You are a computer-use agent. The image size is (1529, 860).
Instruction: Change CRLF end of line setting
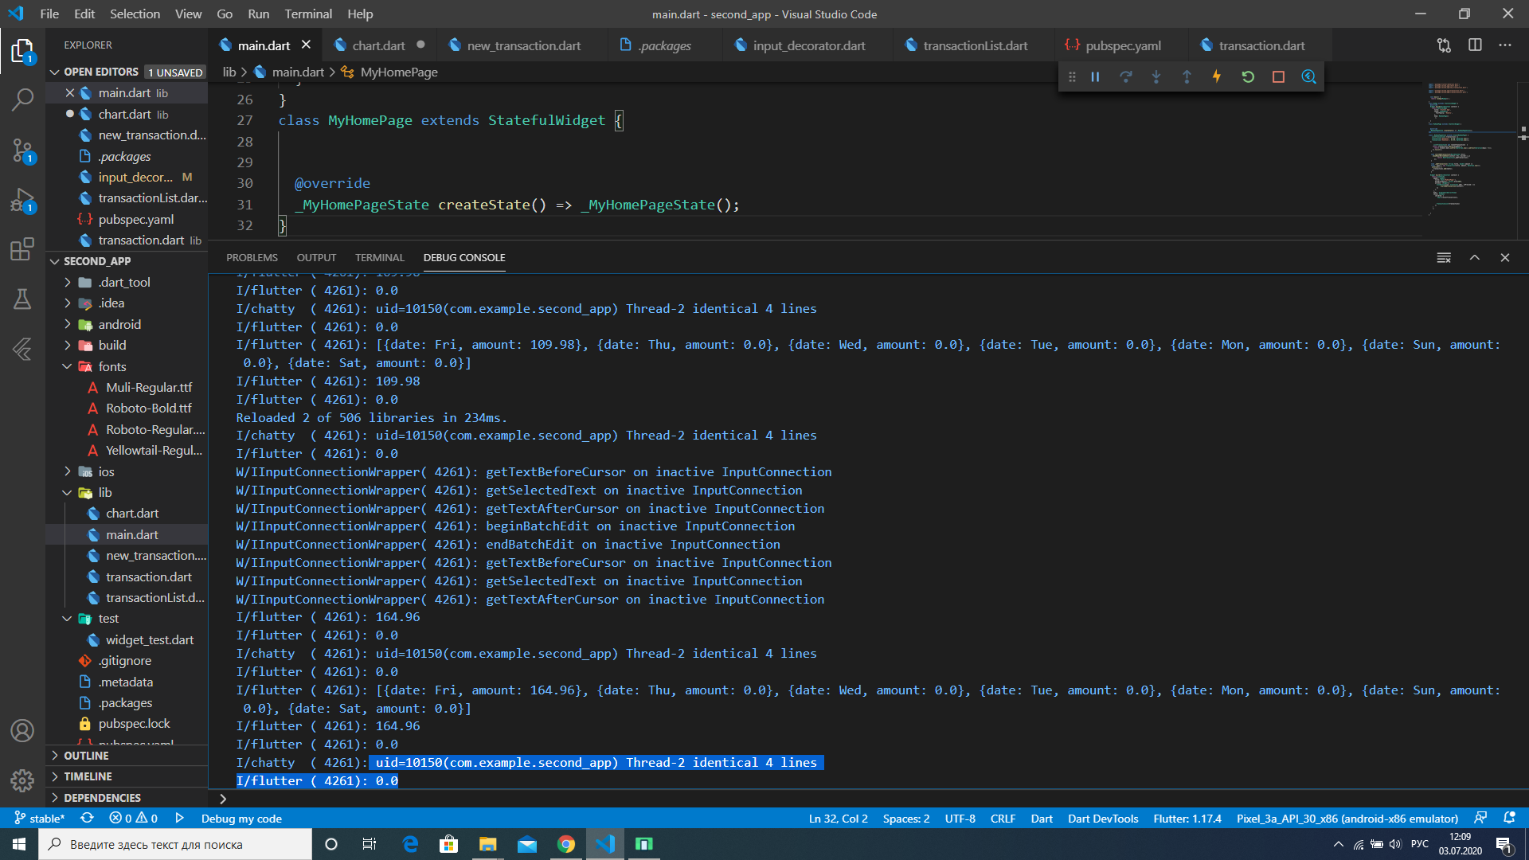1003,819
